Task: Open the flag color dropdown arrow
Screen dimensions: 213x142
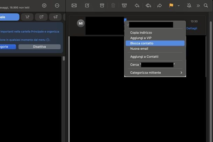Action: pos(179,6)
